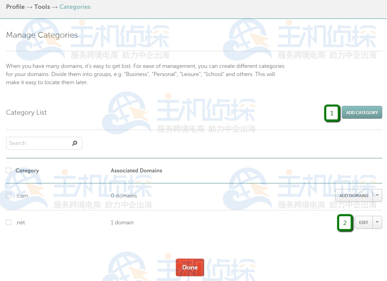Click the red Done button
Viewport: 387px width, 281px height.
tap(190, 267)
